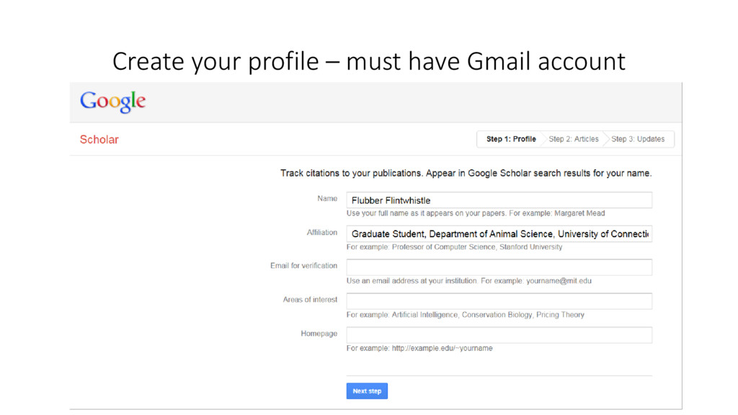Select the Step 1: Profile tab

511,139
